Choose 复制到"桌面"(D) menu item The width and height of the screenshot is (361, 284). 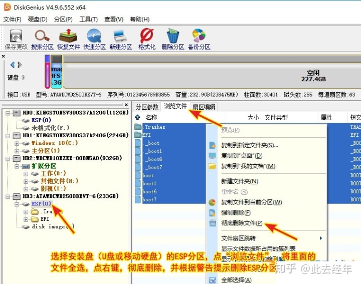[x=242, y=156]
